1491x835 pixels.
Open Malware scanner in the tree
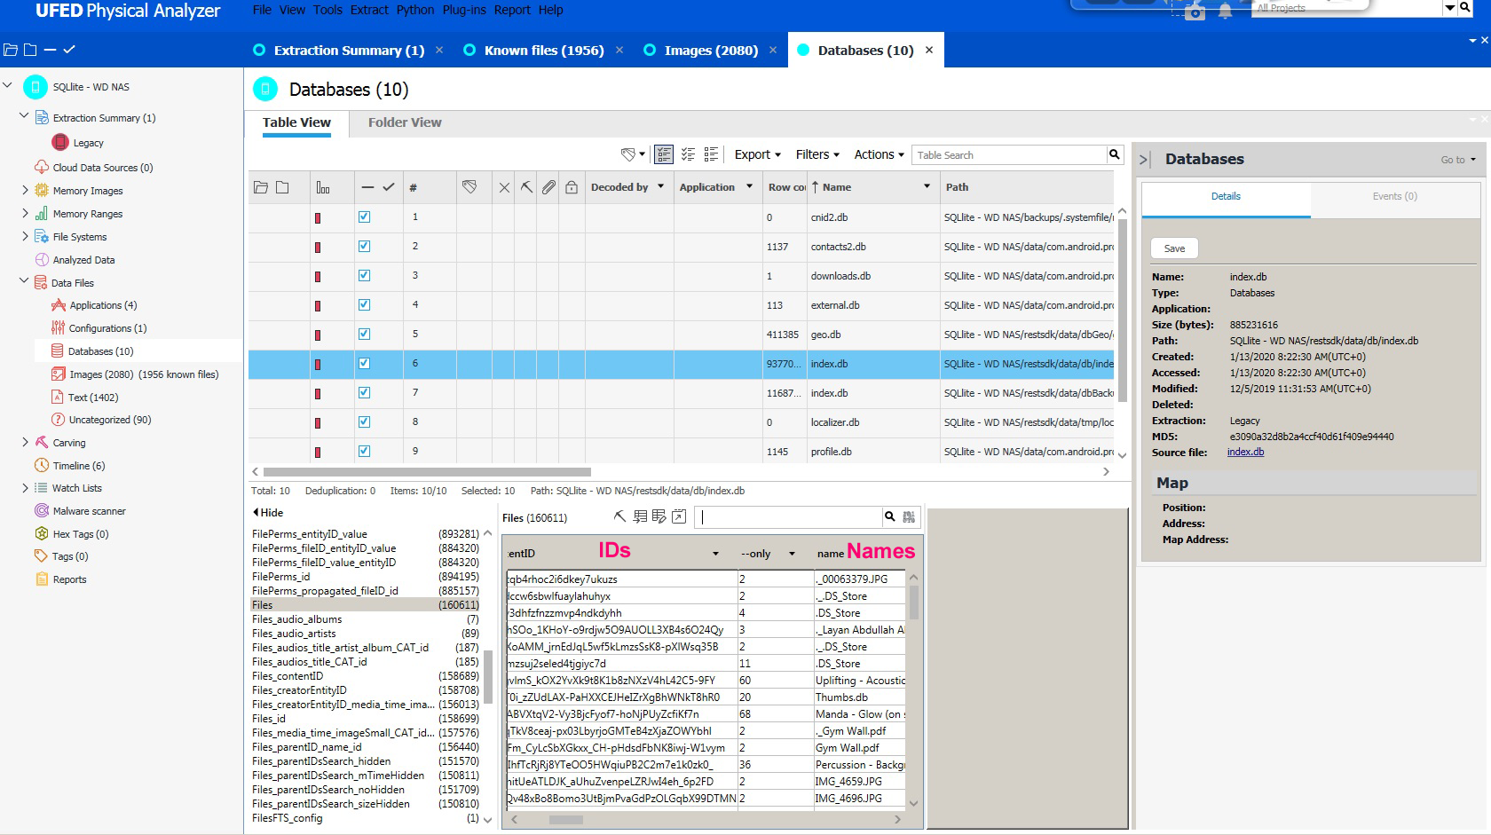pyautogui.click(x=89, y=511)
